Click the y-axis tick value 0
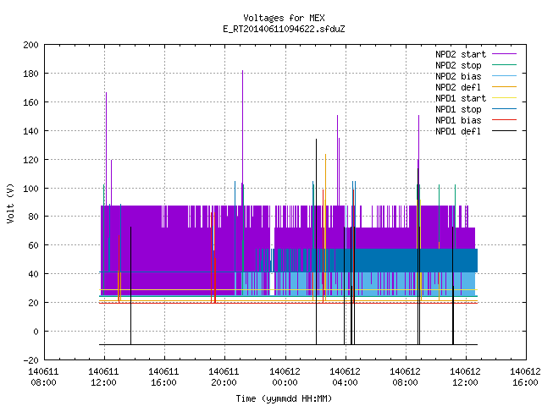Screen dimensions: 542x406 click(36, 332)
